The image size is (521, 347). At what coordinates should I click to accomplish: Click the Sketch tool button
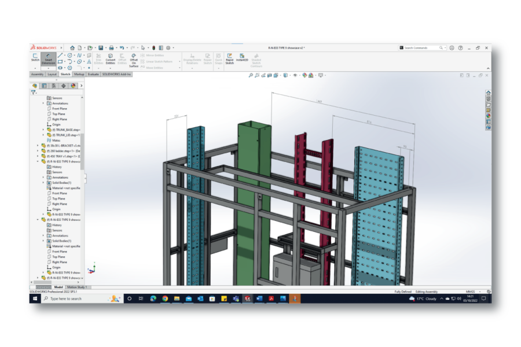coord(35,57)
